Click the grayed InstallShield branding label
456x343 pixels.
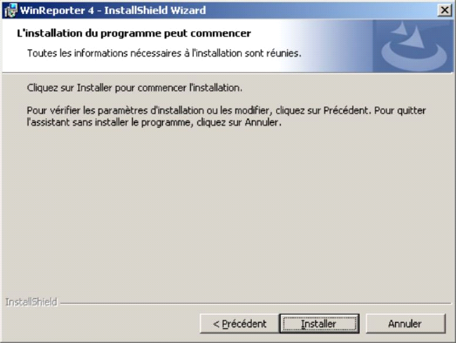[31, 302]
